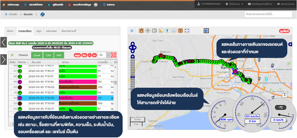Export the table as CSV
297x138 pixels.
point(49,55)
